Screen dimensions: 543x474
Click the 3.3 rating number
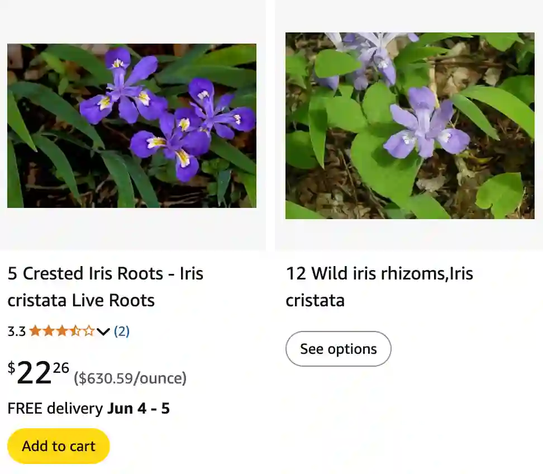(x=16, y=331)
